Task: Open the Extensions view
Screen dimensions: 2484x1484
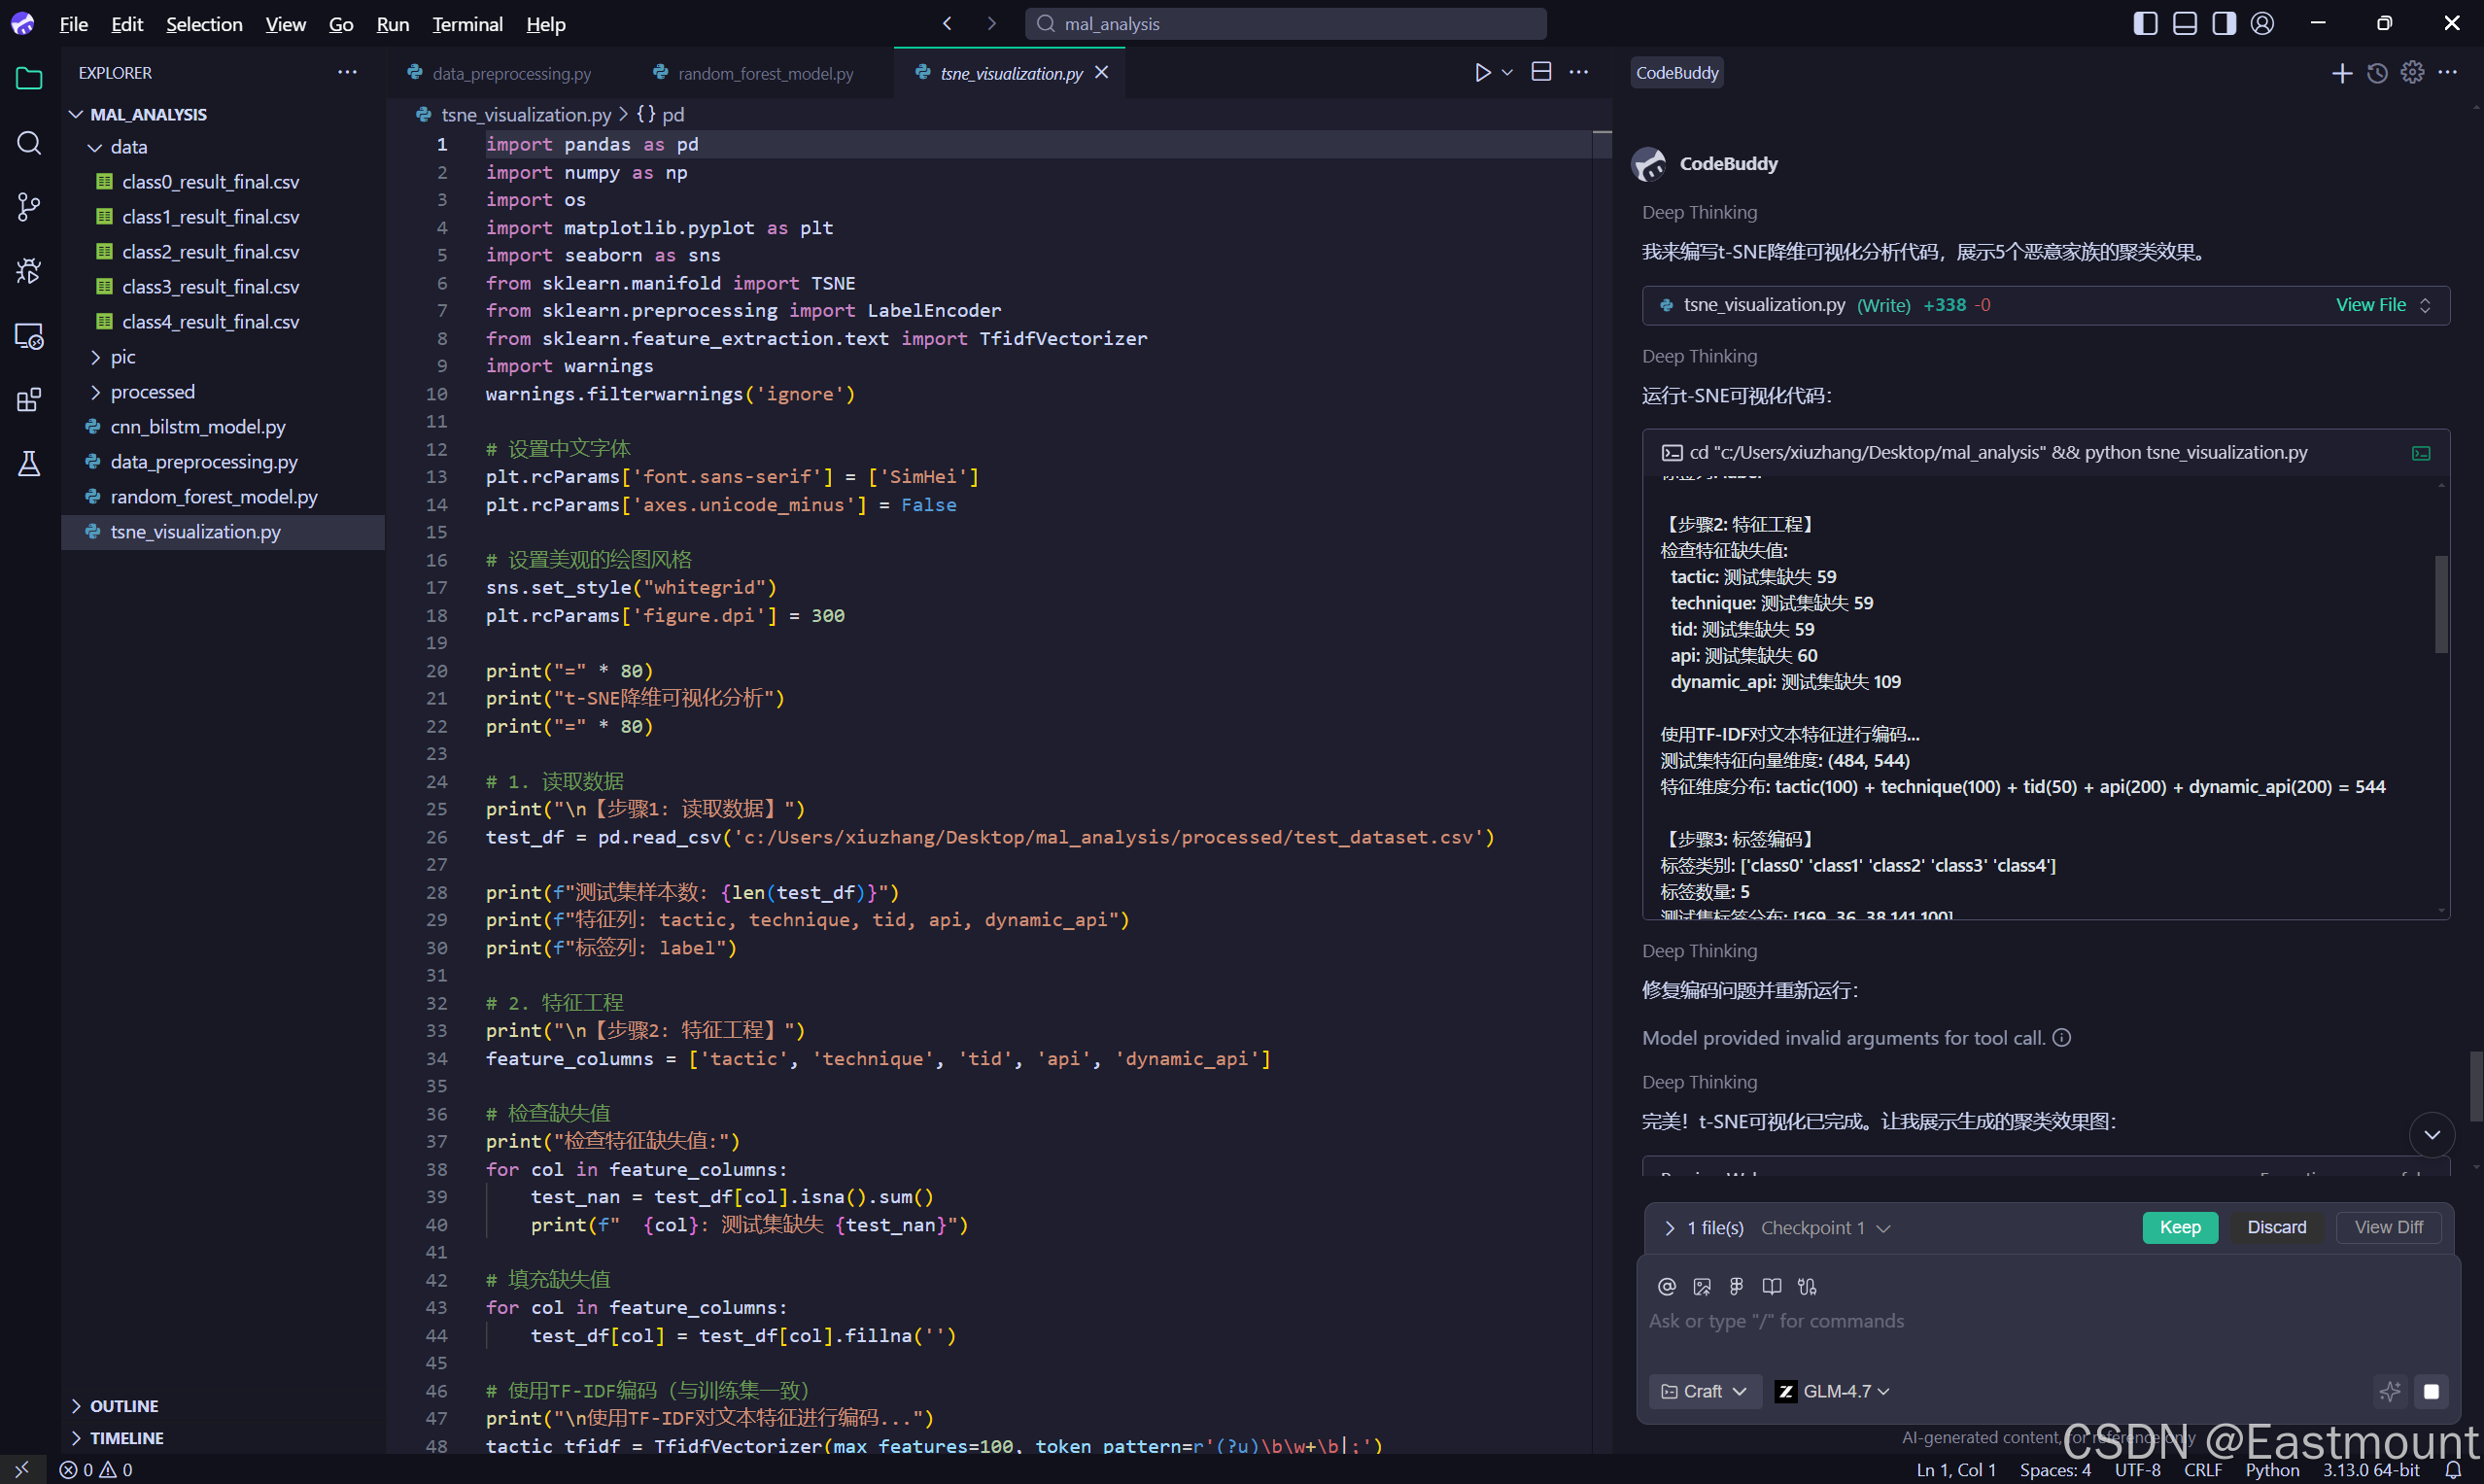Action: [29, 400]
